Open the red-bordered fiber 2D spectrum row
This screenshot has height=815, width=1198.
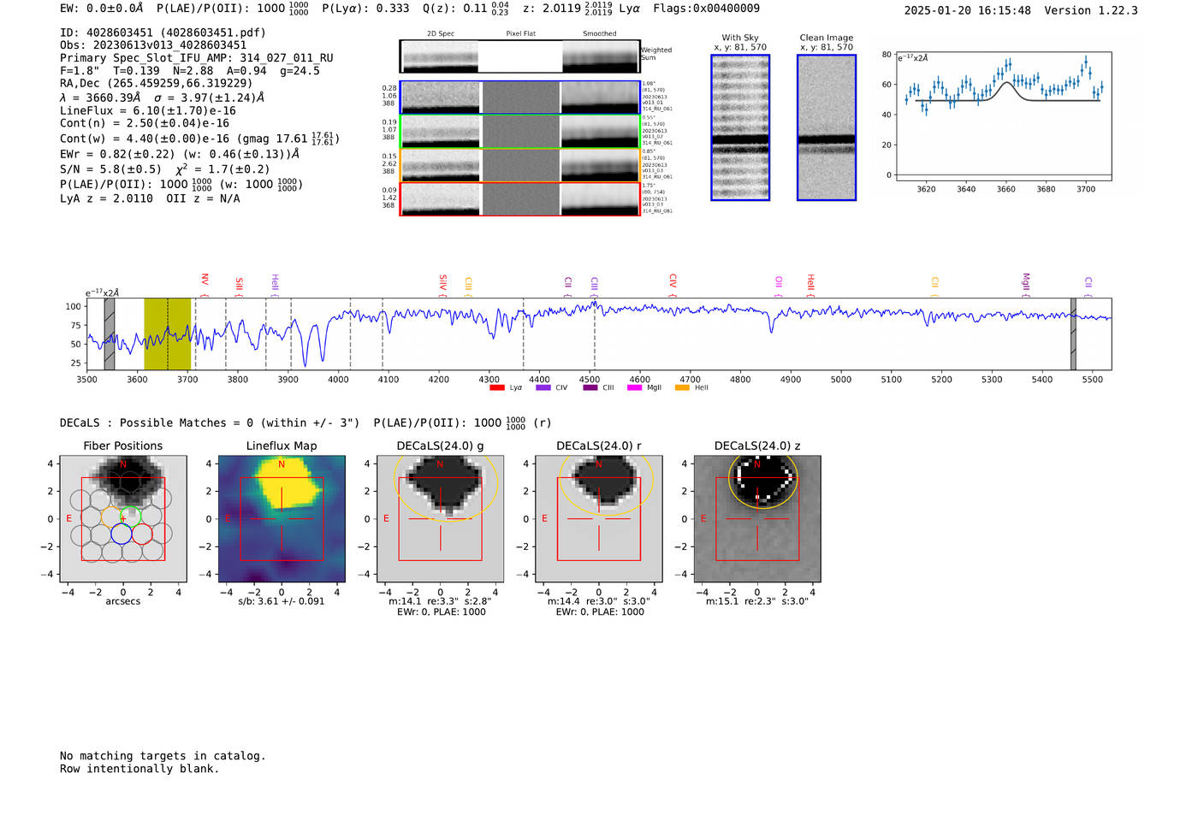click(519, 199)
